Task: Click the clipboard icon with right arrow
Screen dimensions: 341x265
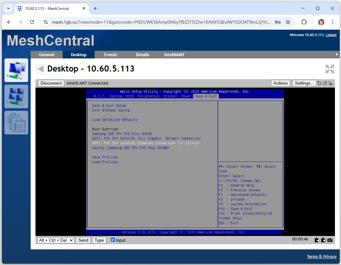Action: click(317, 240)
